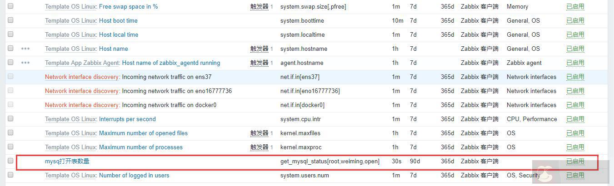
Task: Open Maximum number of processes item
Action: click(x=141, y=147)
